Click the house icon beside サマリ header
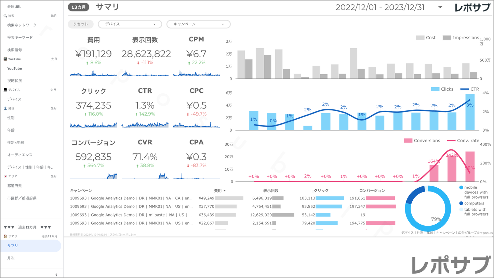494x278 pixels. pyautogui.click(x=5, y=236)
